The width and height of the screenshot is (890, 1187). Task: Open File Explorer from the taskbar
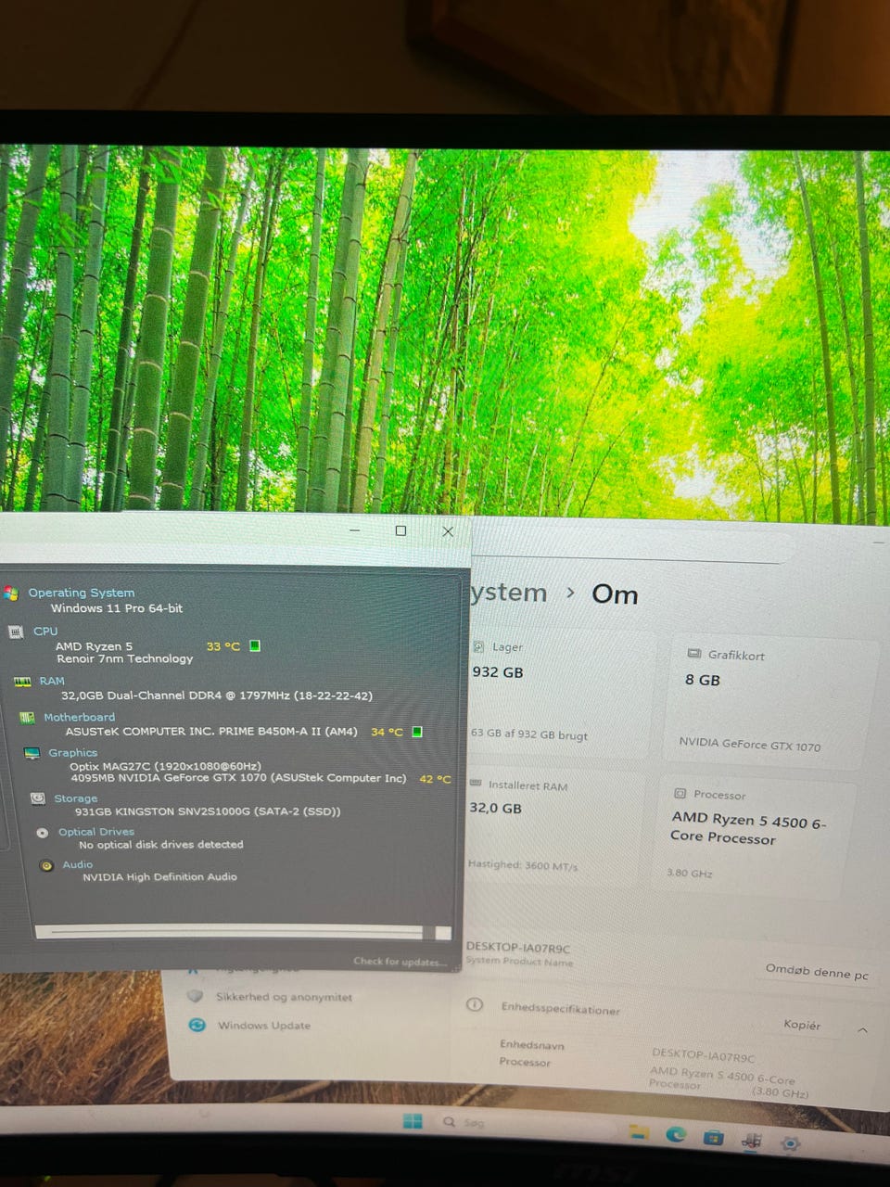[x=639, y=1131]
